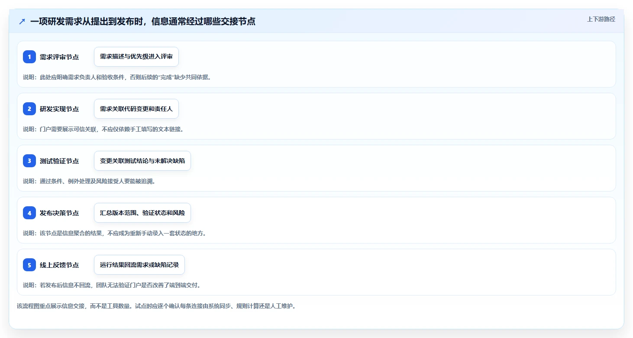This screenshot has width=633, height=338.
Task: Select the 运行结果回流需求或缺陷记录 box
Action: point(139,265)
